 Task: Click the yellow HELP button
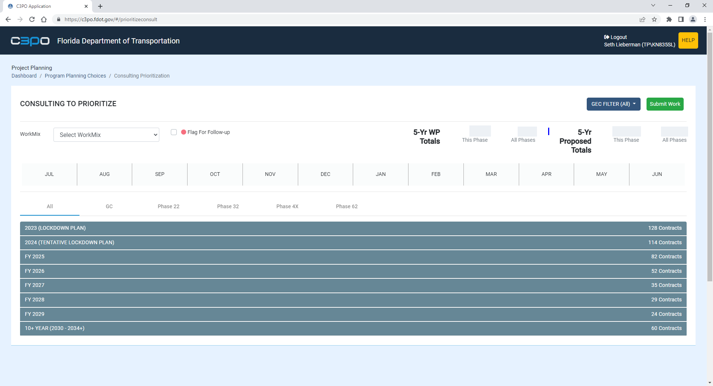pos(688,40)
